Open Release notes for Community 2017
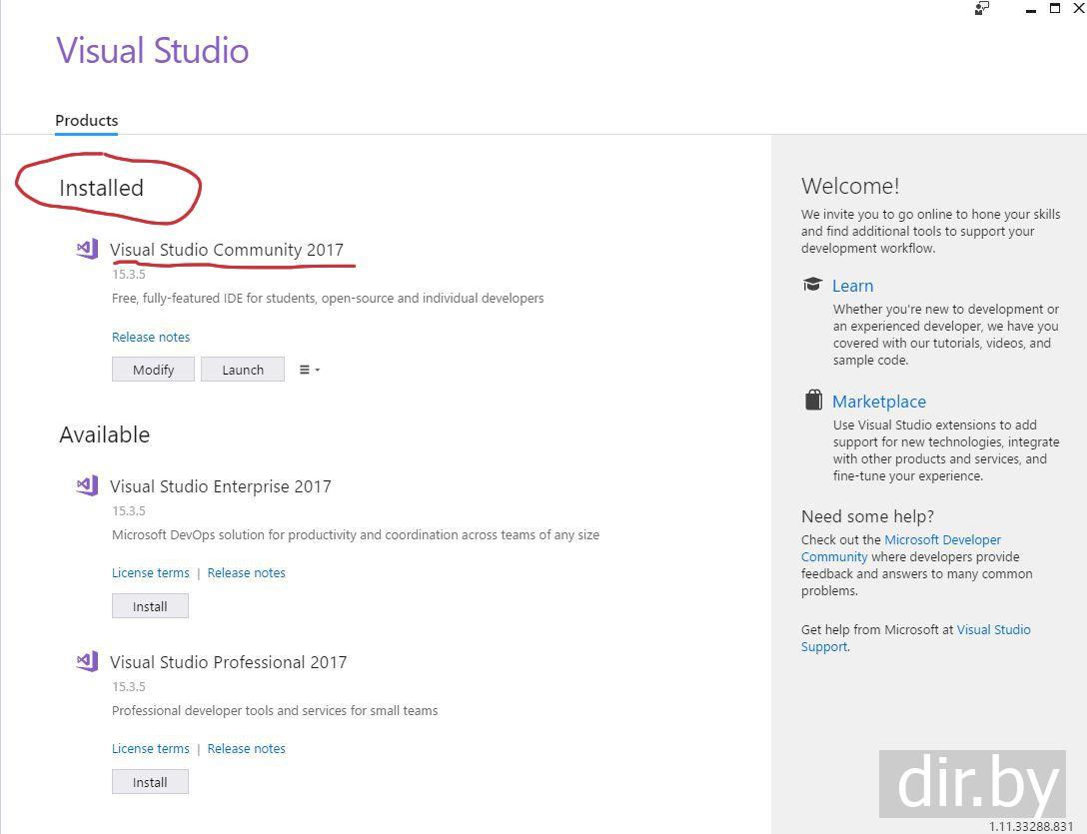Screen dimensions: 1087x834 click(x=151, y=338)
